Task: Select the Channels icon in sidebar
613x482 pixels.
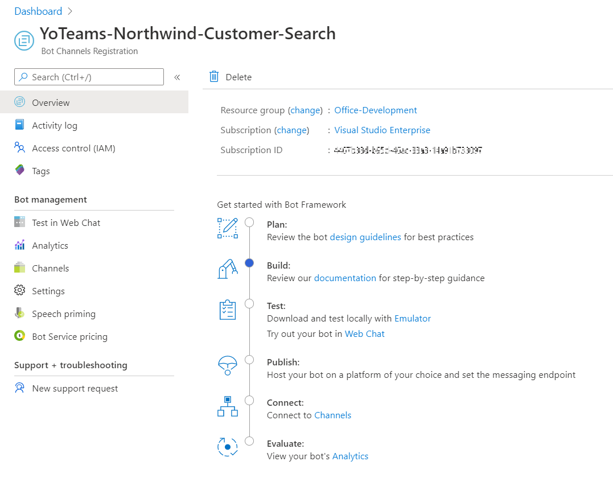Action: [20, 268]
